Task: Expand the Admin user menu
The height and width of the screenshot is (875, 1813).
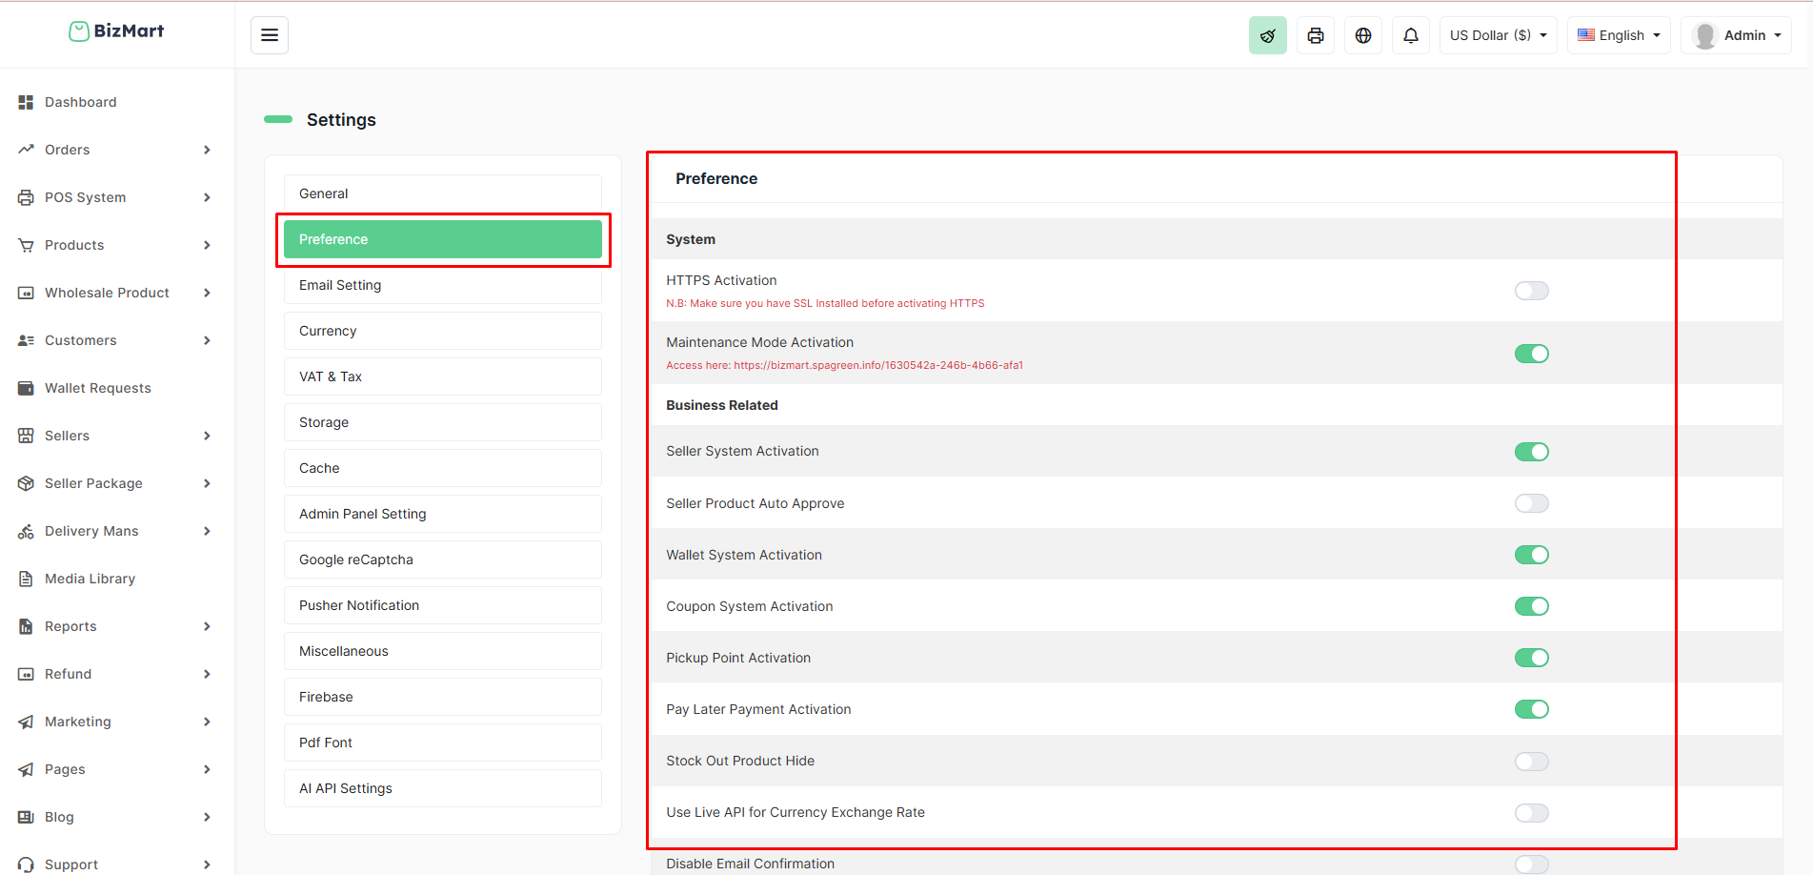Action: (1736, 35)
